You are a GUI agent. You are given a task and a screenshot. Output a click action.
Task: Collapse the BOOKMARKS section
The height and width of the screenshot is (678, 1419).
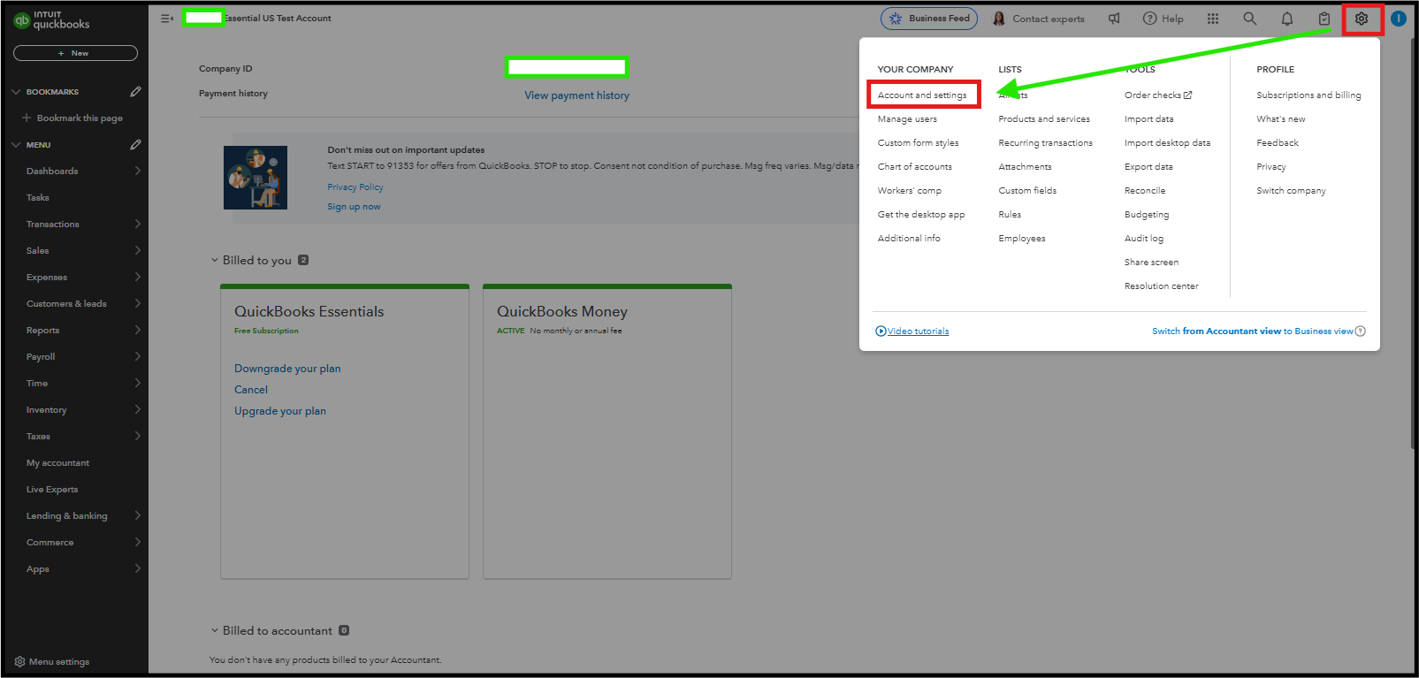(x=16, y=92)
